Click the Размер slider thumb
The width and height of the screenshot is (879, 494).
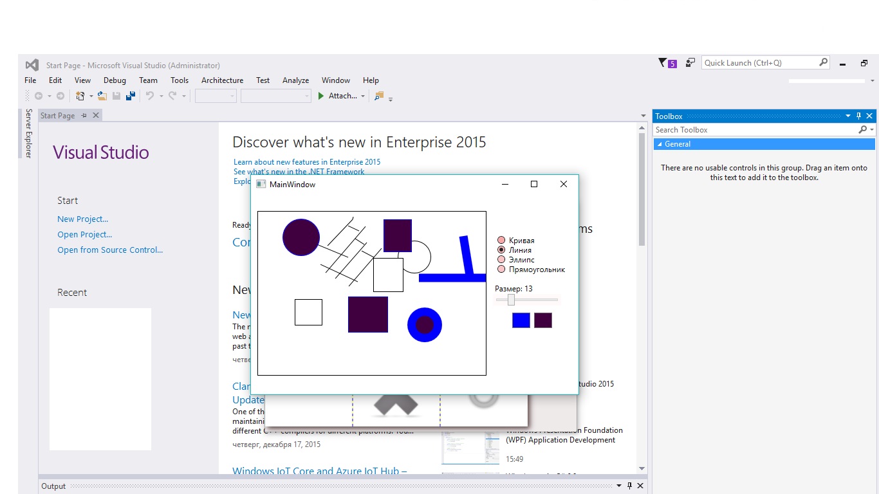[512, 300]
